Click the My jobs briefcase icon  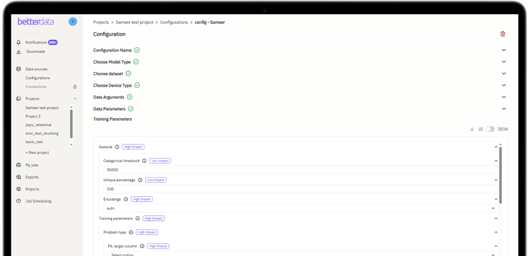click(19, 165)
